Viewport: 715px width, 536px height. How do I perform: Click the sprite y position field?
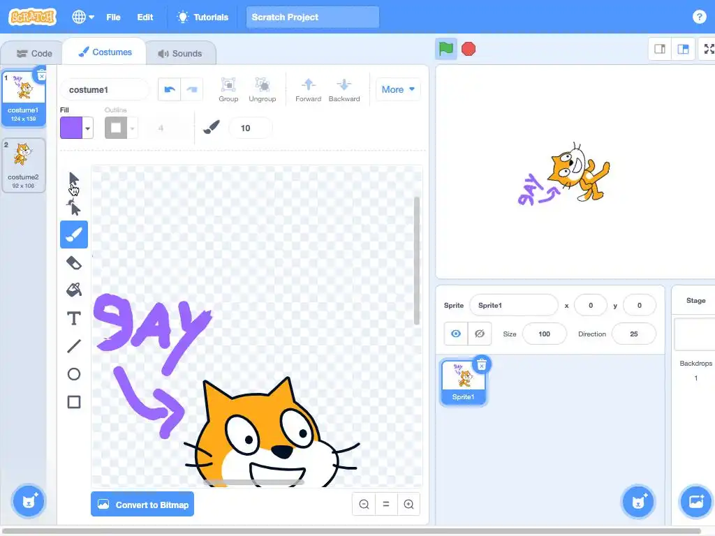[x=640, y=306]
